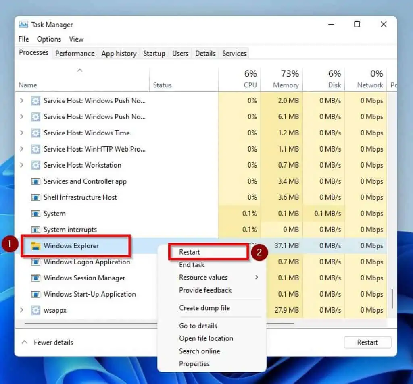This screenshot has width=413, height=384.
Task: Click the Shell Infrastructure Host icon
Action: [35, 197]
